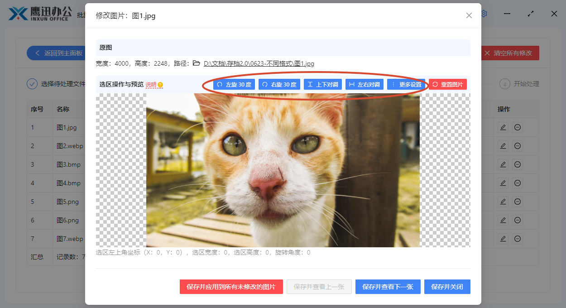The width and height of the screenshot is (566, 308).
Task: Click the folder icon beside path
Action: pos(197,63)
